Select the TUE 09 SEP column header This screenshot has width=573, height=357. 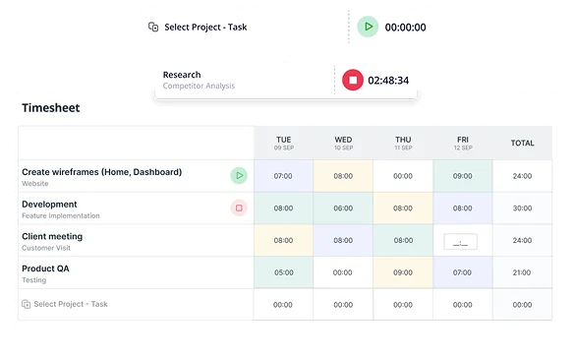point(284,143)
